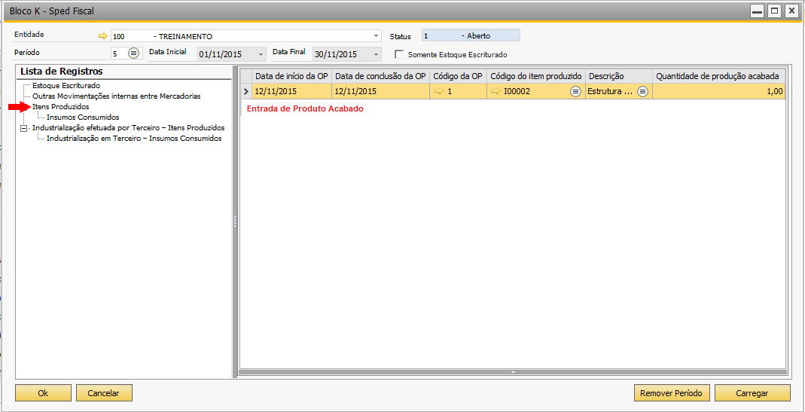Collapse Industrialização efetuada por Terceiro node
The height and width of the screenshot is (412, 805).
(23, 128)
